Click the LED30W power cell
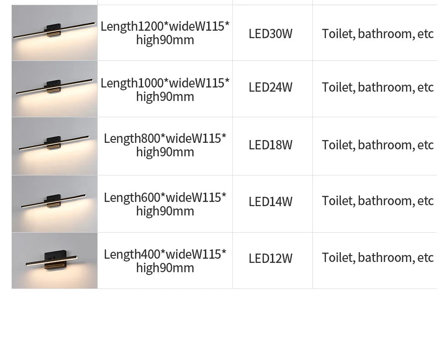447x362 pixels. pyautogui.click(x=271, y=34)
